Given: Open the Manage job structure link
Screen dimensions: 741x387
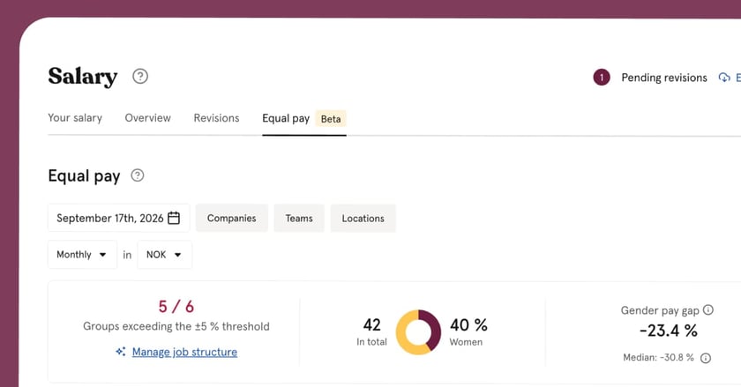Looking at the screenshot, I should coord(184,352).
